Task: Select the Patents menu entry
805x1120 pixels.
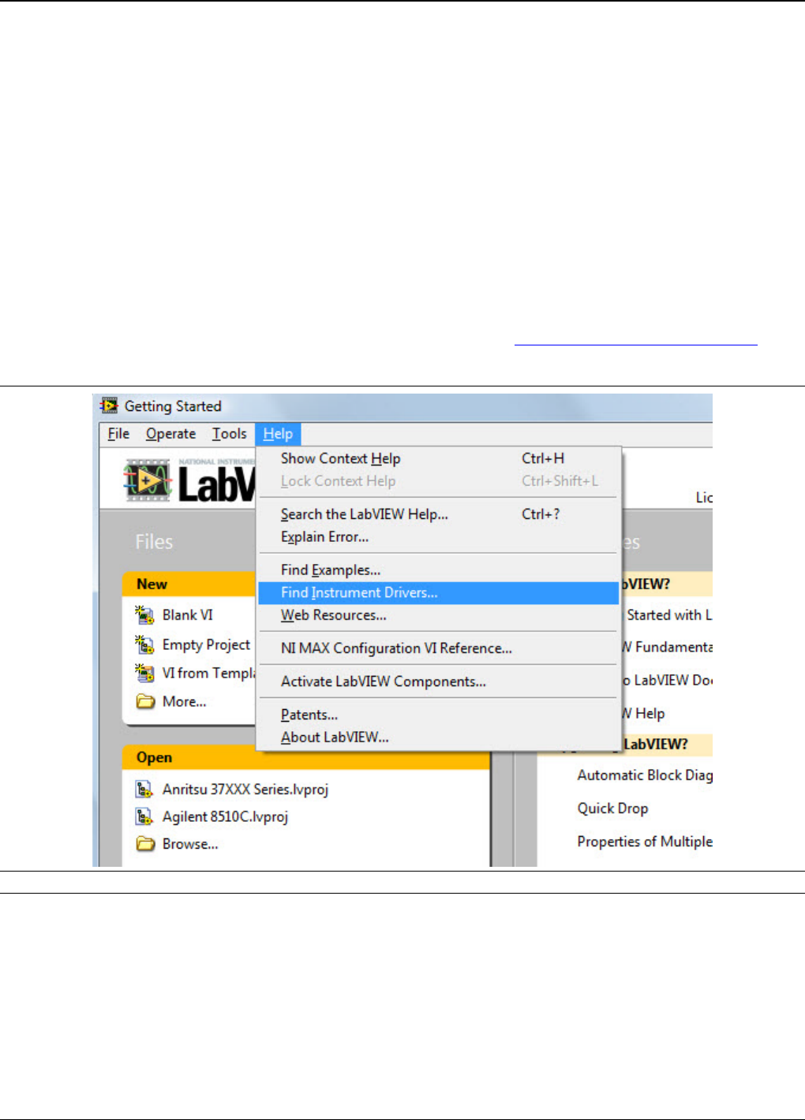Action: point(439,715)
